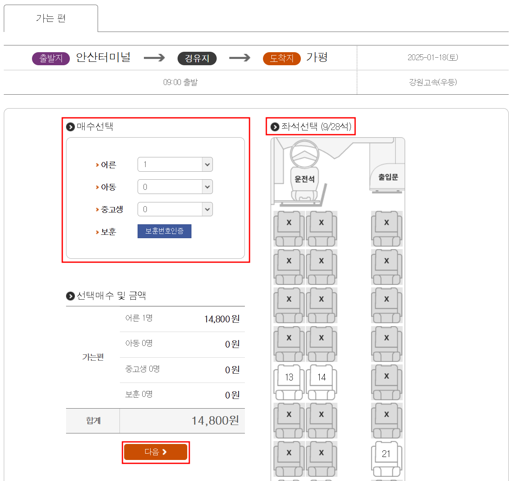515x481 pixels.
Task: Switch to the 가는 편 tab
Action: 51,18
